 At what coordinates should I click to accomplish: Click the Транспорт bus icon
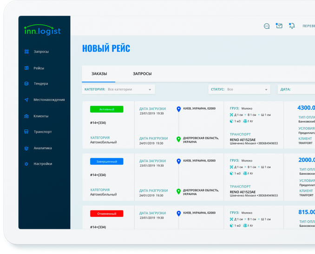26,132
